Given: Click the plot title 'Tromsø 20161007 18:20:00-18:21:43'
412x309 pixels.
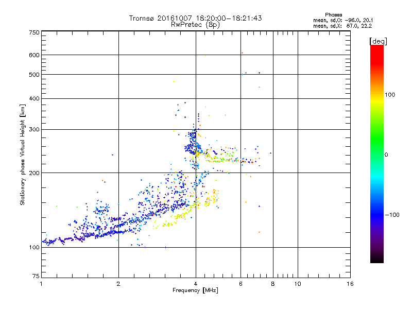Looking at the screenshot, I should (195, 18).
